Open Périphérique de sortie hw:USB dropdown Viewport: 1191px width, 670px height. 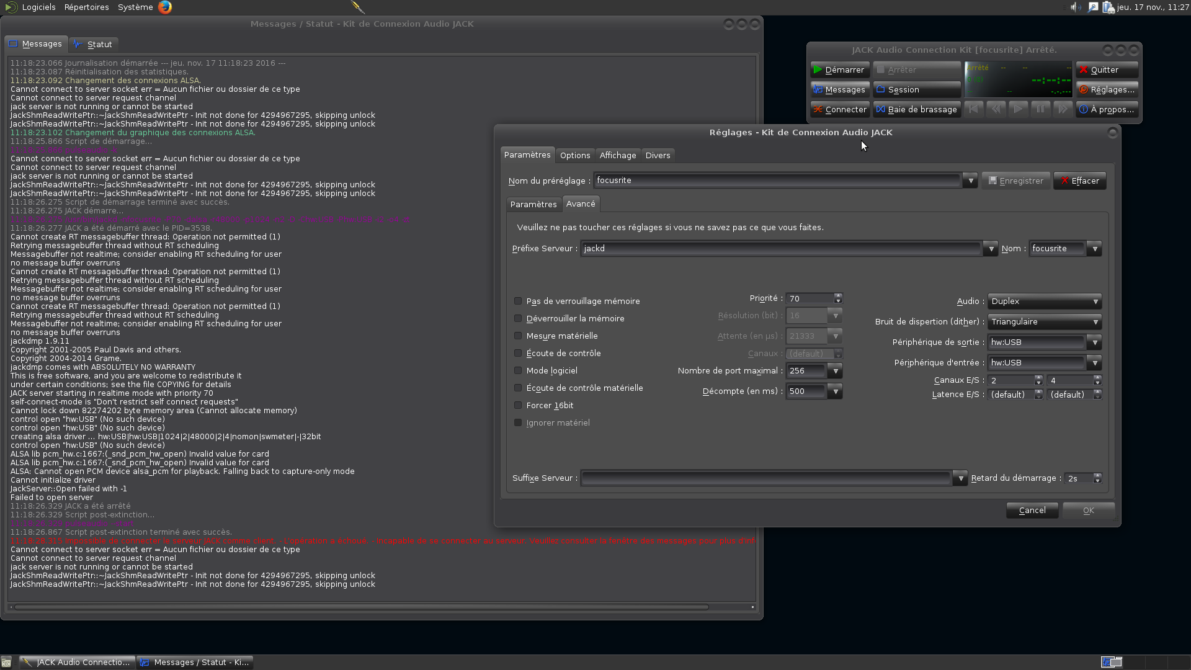[1094, 342]
